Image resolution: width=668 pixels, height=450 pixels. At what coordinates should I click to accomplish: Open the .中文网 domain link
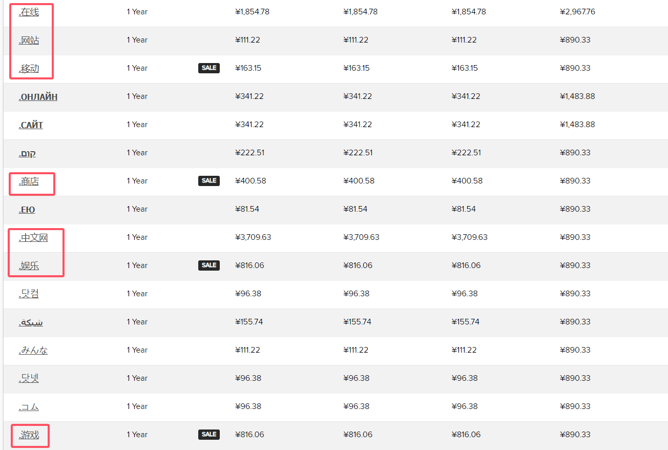(x=33, y=237)
